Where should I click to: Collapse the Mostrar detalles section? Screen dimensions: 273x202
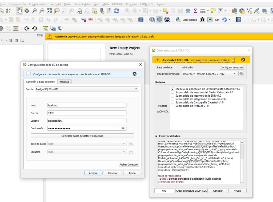(x=156, y=136)
